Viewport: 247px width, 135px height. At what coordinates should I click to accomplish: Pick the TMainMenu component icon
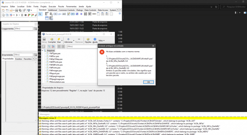47,14
